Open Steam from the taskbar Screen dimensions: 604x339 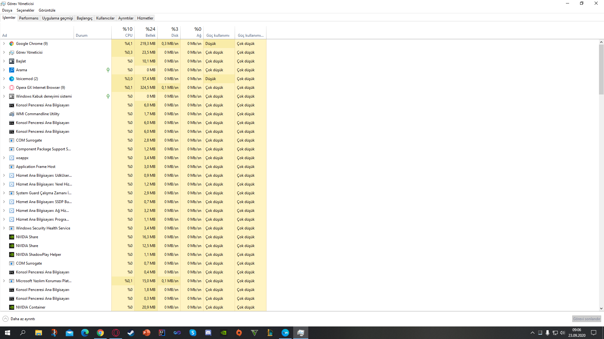click(131, 333)
